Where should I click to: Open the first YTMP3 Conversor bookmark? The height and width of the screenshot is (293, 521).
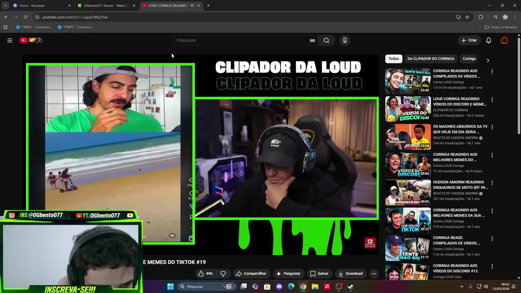click(x=34, y=27)
